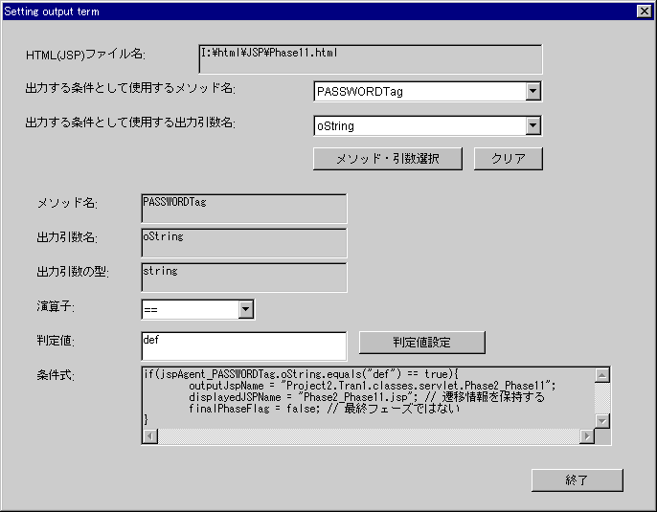This screenshot has height=512, width=657.
Task: Click the horizontal scrollbar track of 条件式
Action: click(369, 436)
